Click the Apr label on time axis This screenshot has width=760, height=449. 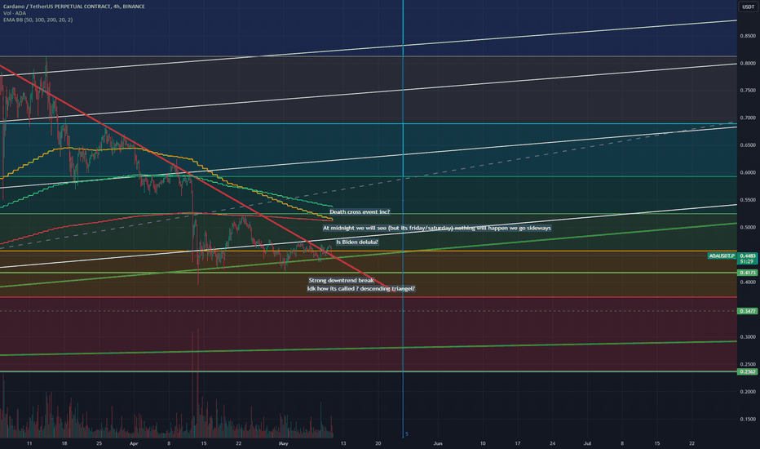(x=134, y=443)
